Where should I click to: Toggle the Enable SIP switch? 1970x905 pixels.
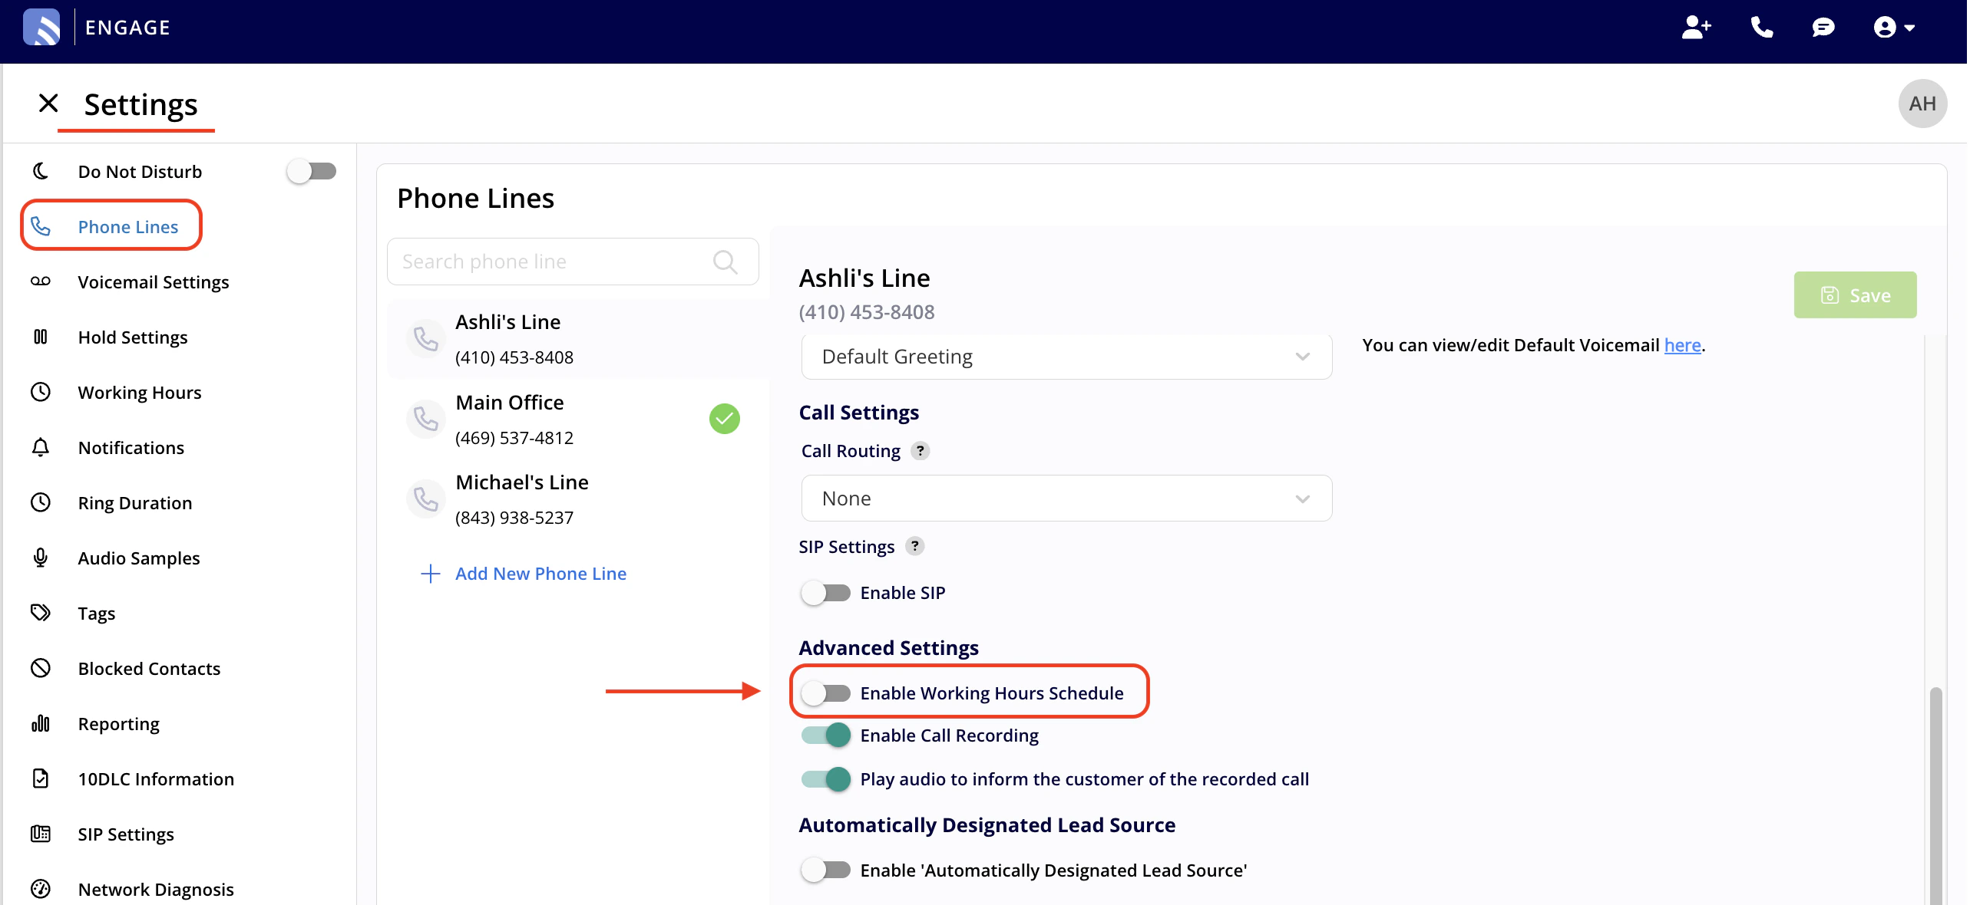tap(825, 593)
